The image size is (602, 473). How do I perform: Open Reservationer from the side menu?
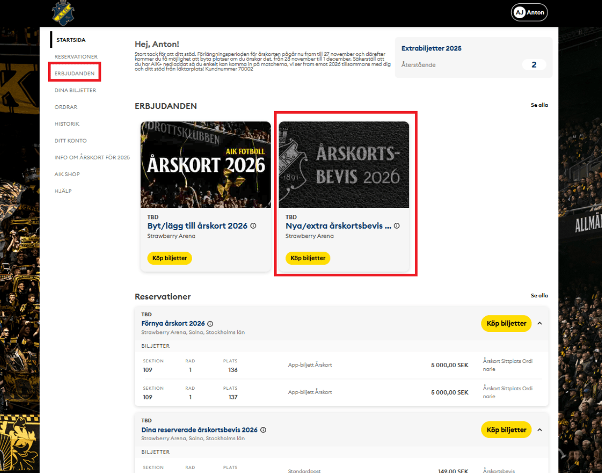(76, 57)
